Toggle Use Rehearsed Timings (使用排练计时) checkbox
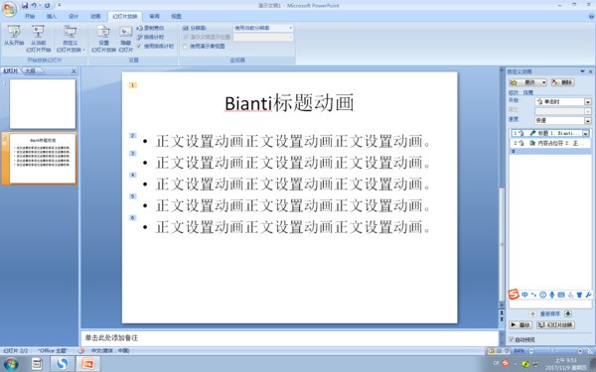This screenshot has height=372, width=596. [x=139, y=47]
